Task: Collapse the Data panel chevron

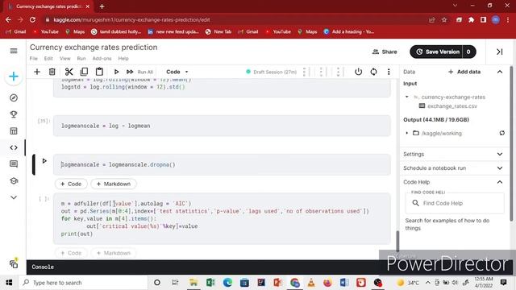Action: pyautogui.click(x=500, y=72)
